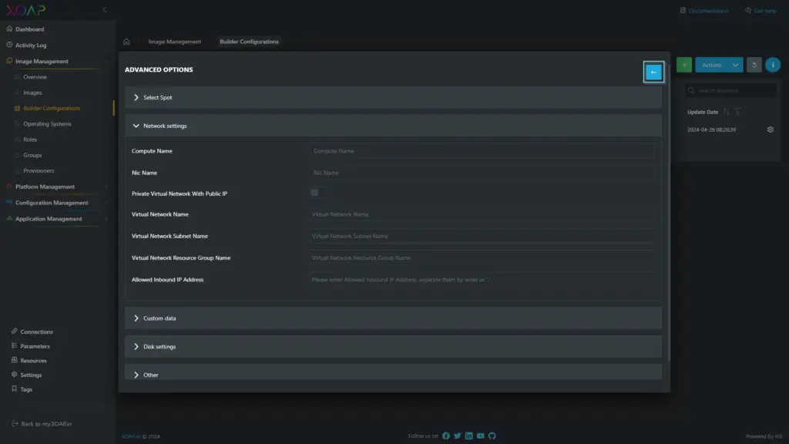Click the XOAP logo
789x444 pixels.
pyautogui.click(x=25, y=10)
